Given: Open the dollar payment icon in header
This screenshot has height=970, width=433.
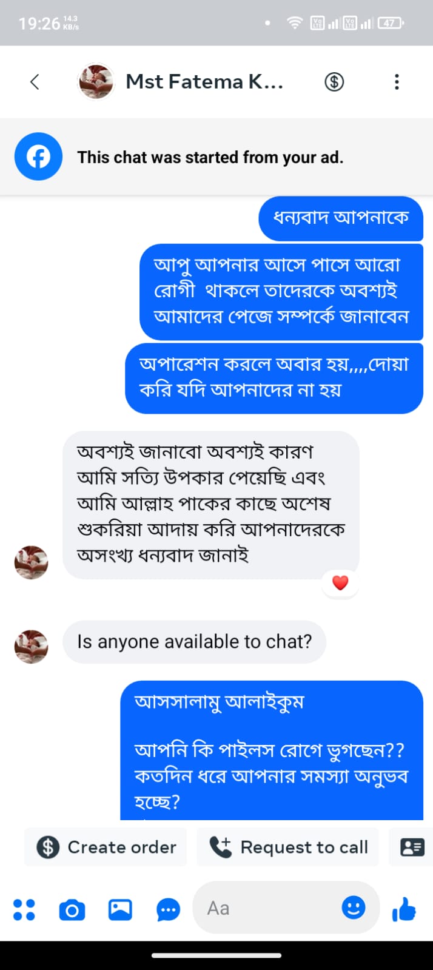Looking at the screenshot, I should [x=334, y=81].
